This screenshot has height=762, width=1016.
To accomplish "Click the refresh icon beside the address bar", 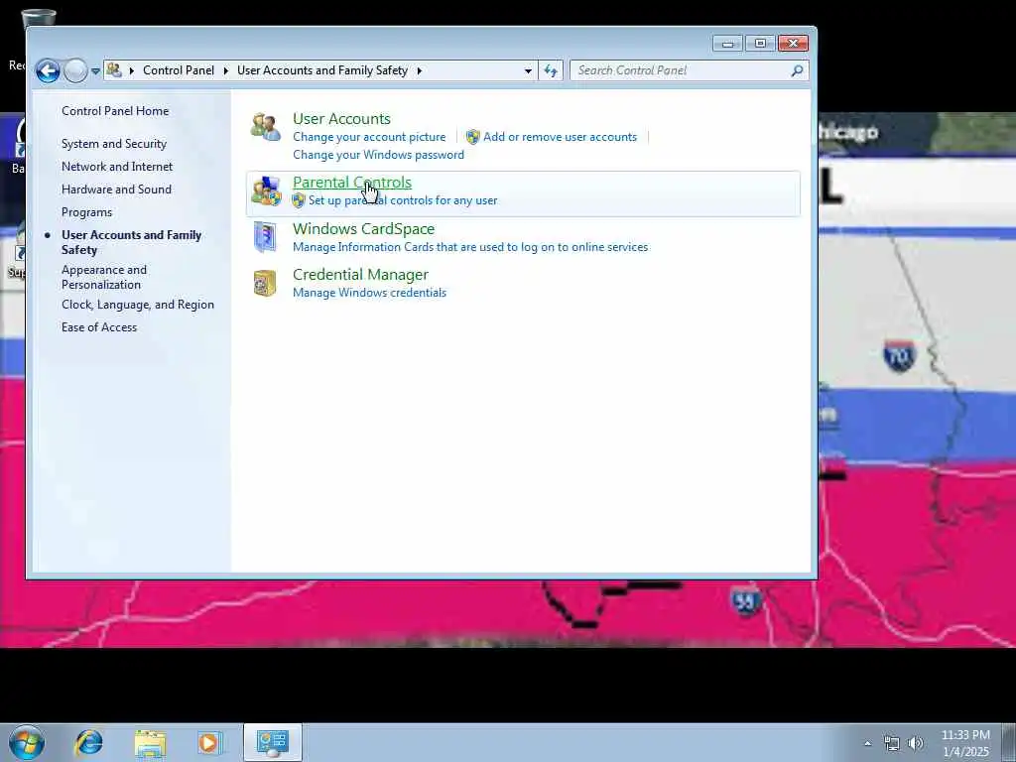I will [x=551, y=70].
